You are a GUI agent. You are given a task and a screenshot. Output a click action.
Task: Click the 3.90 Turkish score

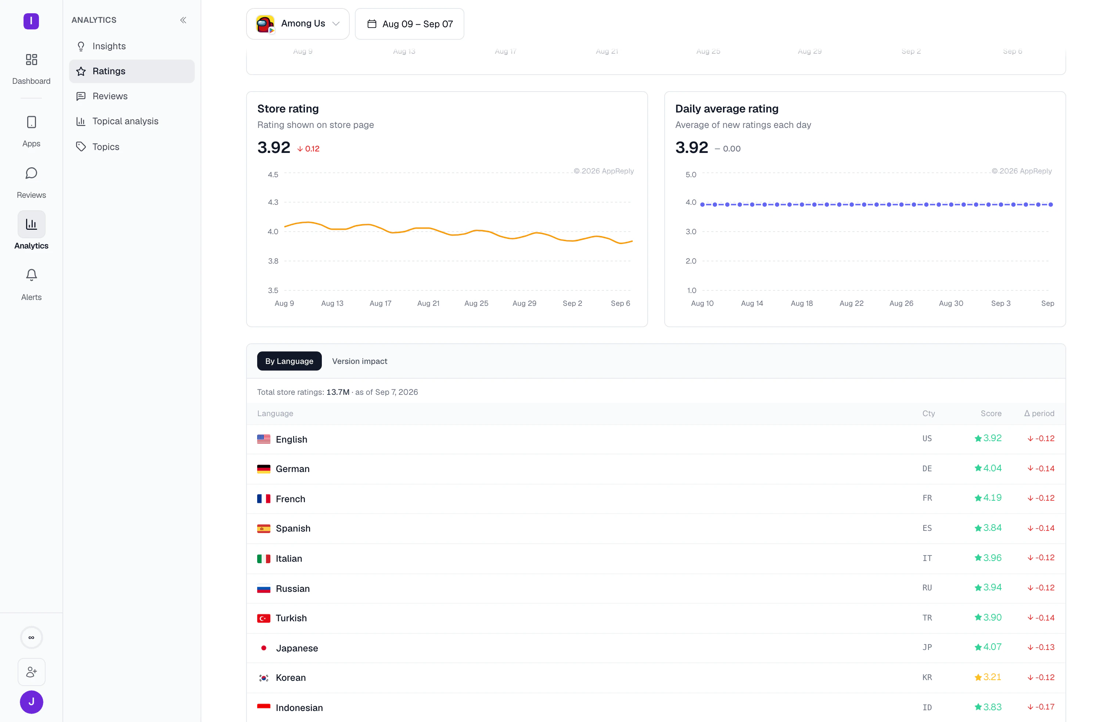click(x=992, y=617)
